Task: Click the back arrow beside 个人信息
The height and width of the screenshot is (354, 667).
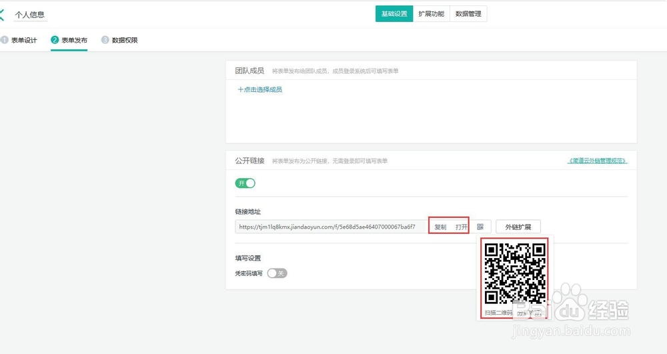Action: coord(2,15)
